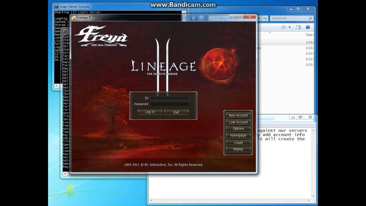Click the 'Starting L2J Login Server.' console line
The height and width of the screenshot is (206, 366).
coord(78,12)
